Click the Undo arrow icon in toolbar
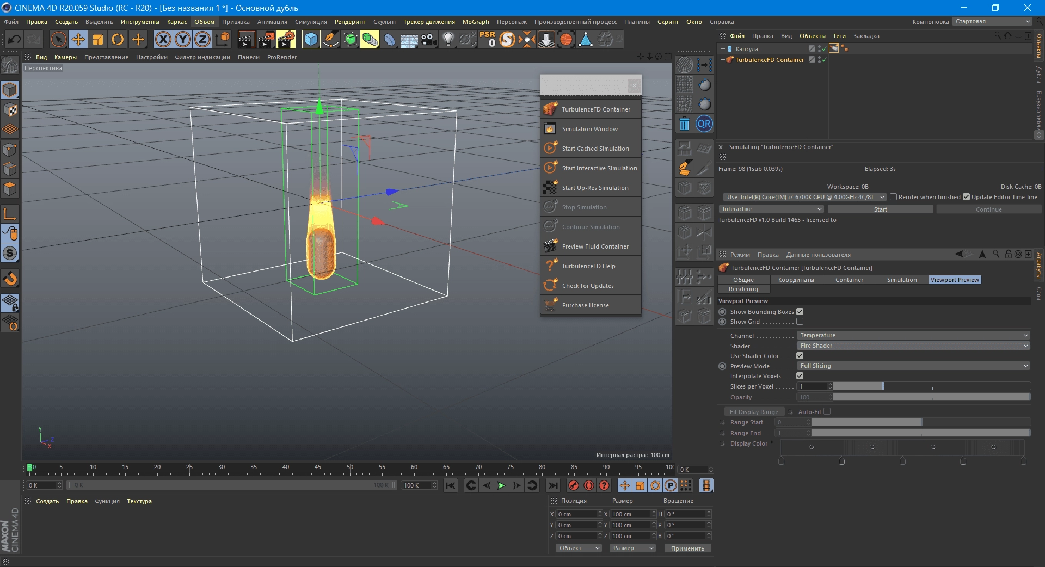Screen dimensions: 1045x567 (x=14, y=39)
